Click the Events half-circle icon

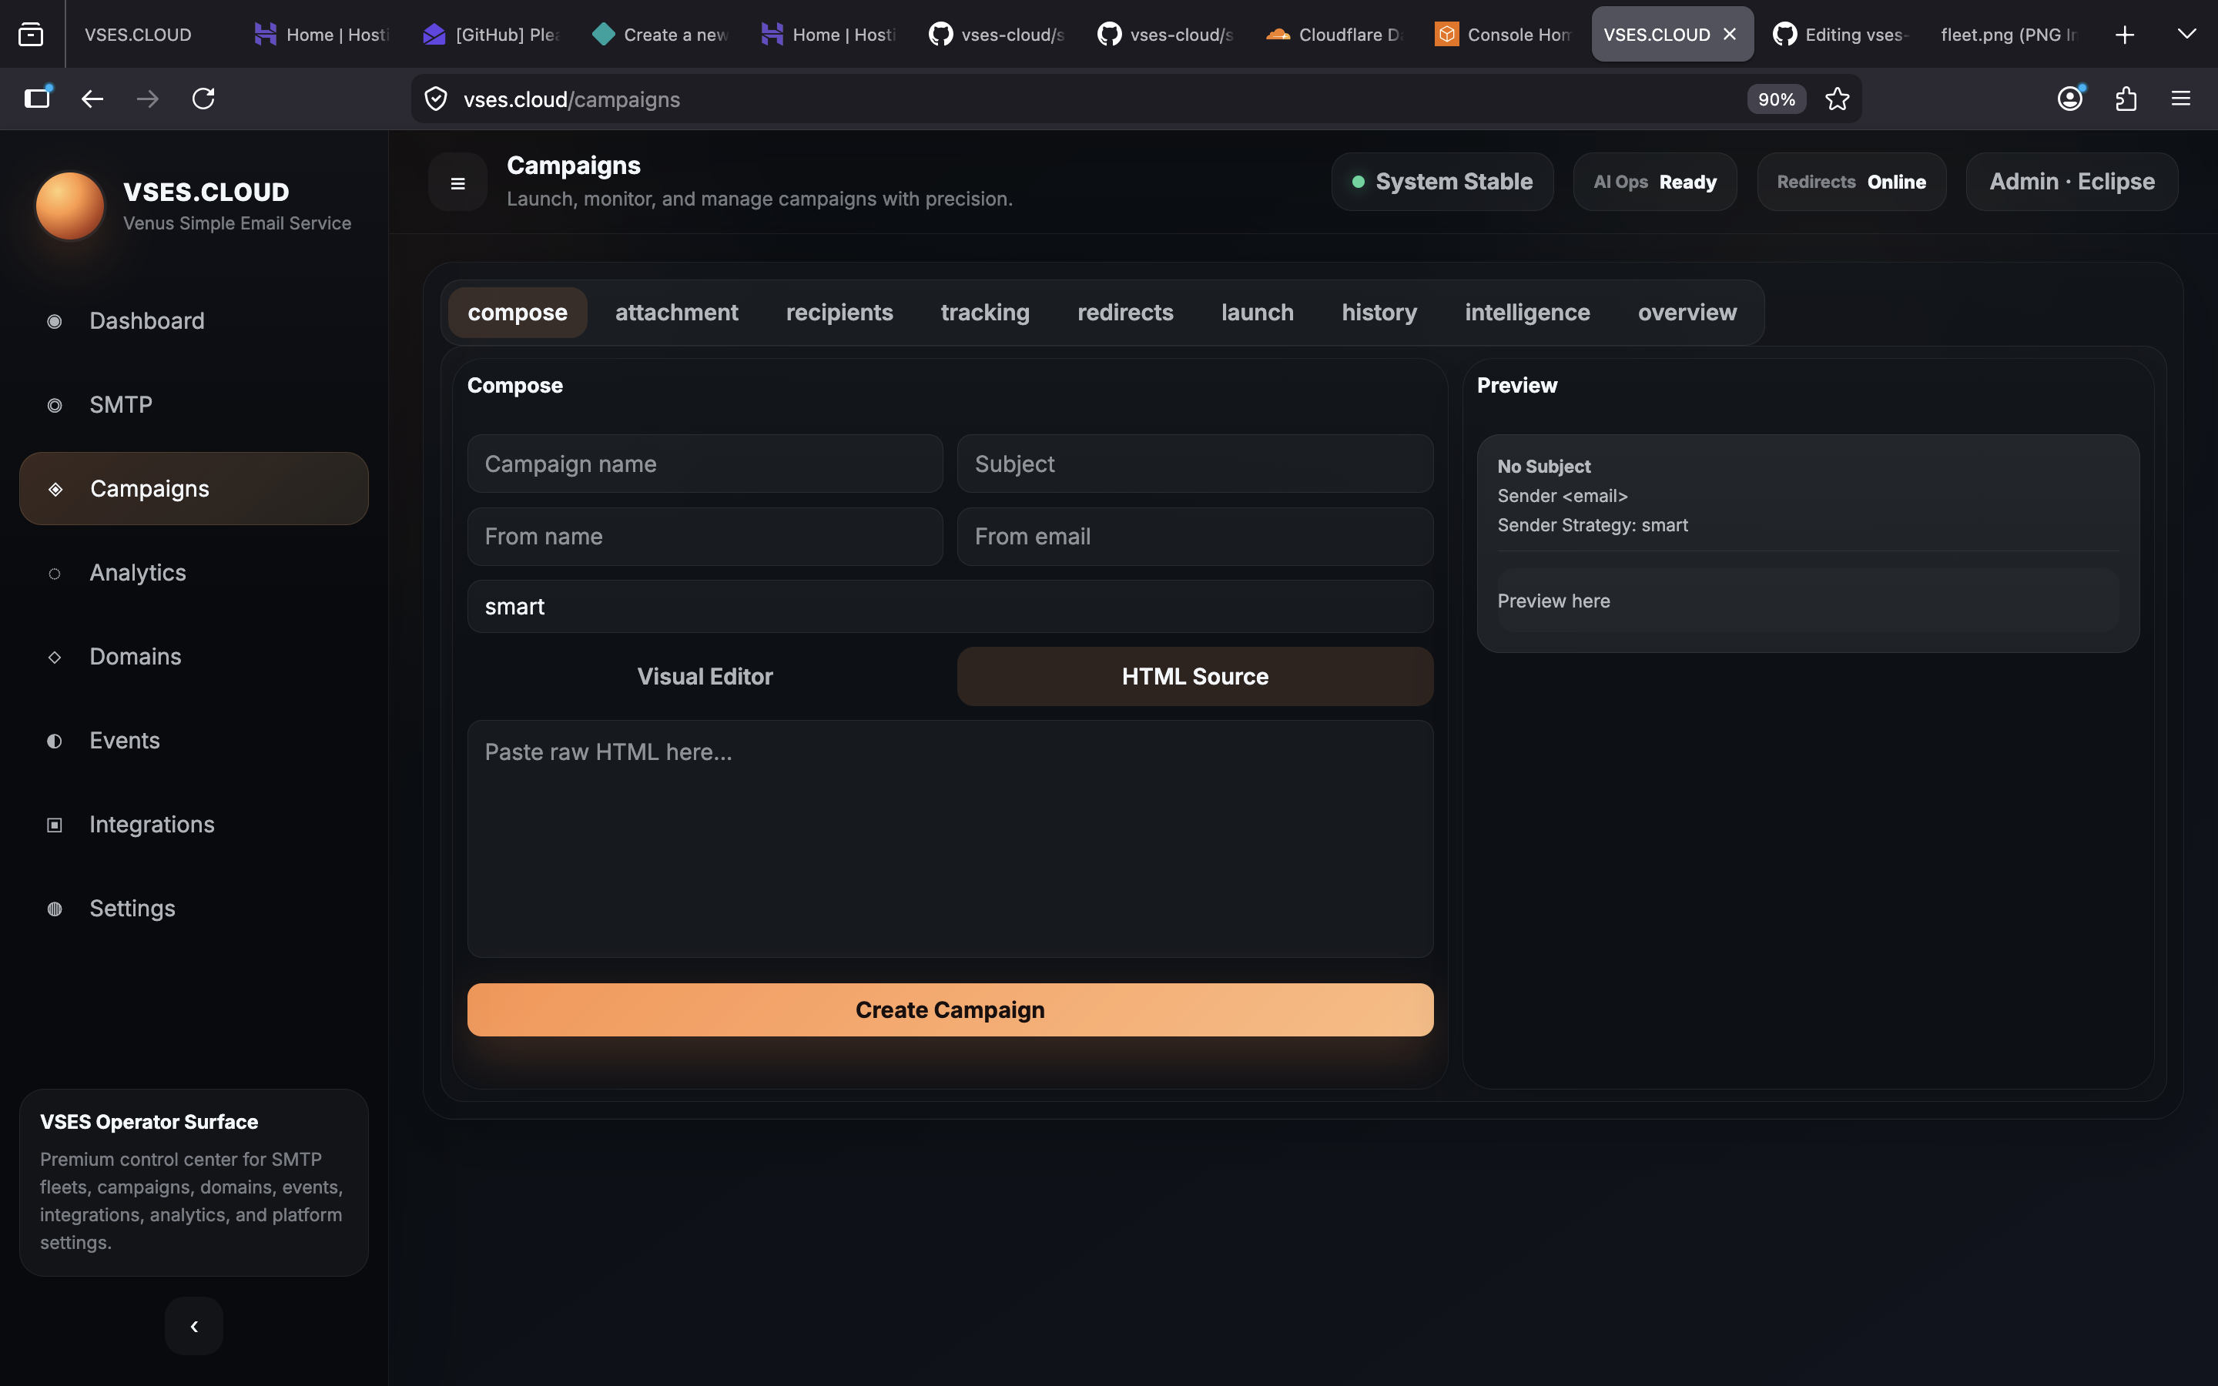55,741
